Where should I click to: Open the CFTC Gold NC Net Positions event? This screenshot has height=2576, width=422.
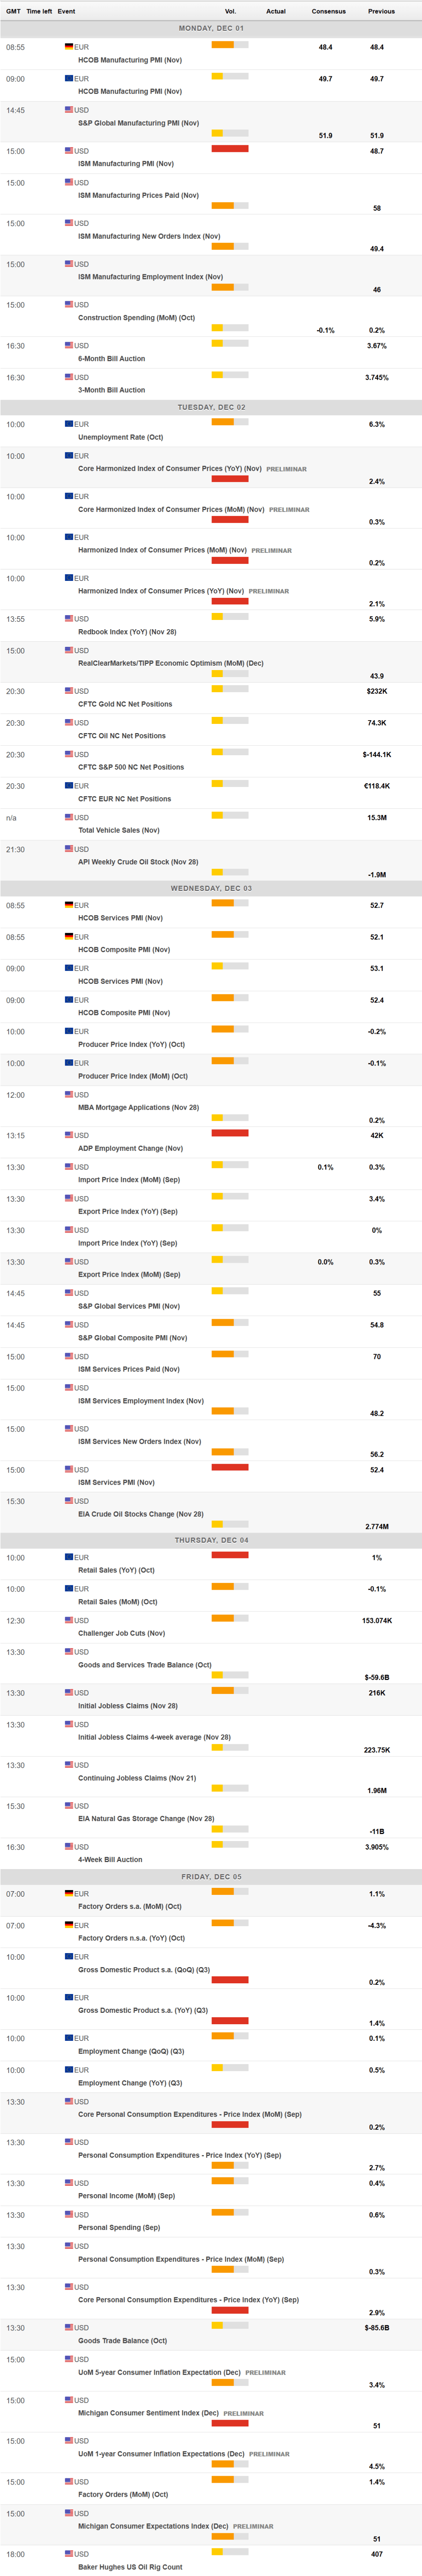(125, 704)
